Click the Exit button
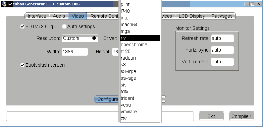This screenshot has width=263, height=127. (x=211, y=116)
